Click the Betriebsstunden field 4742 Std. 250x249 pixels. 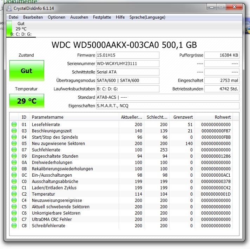point(222,89)
